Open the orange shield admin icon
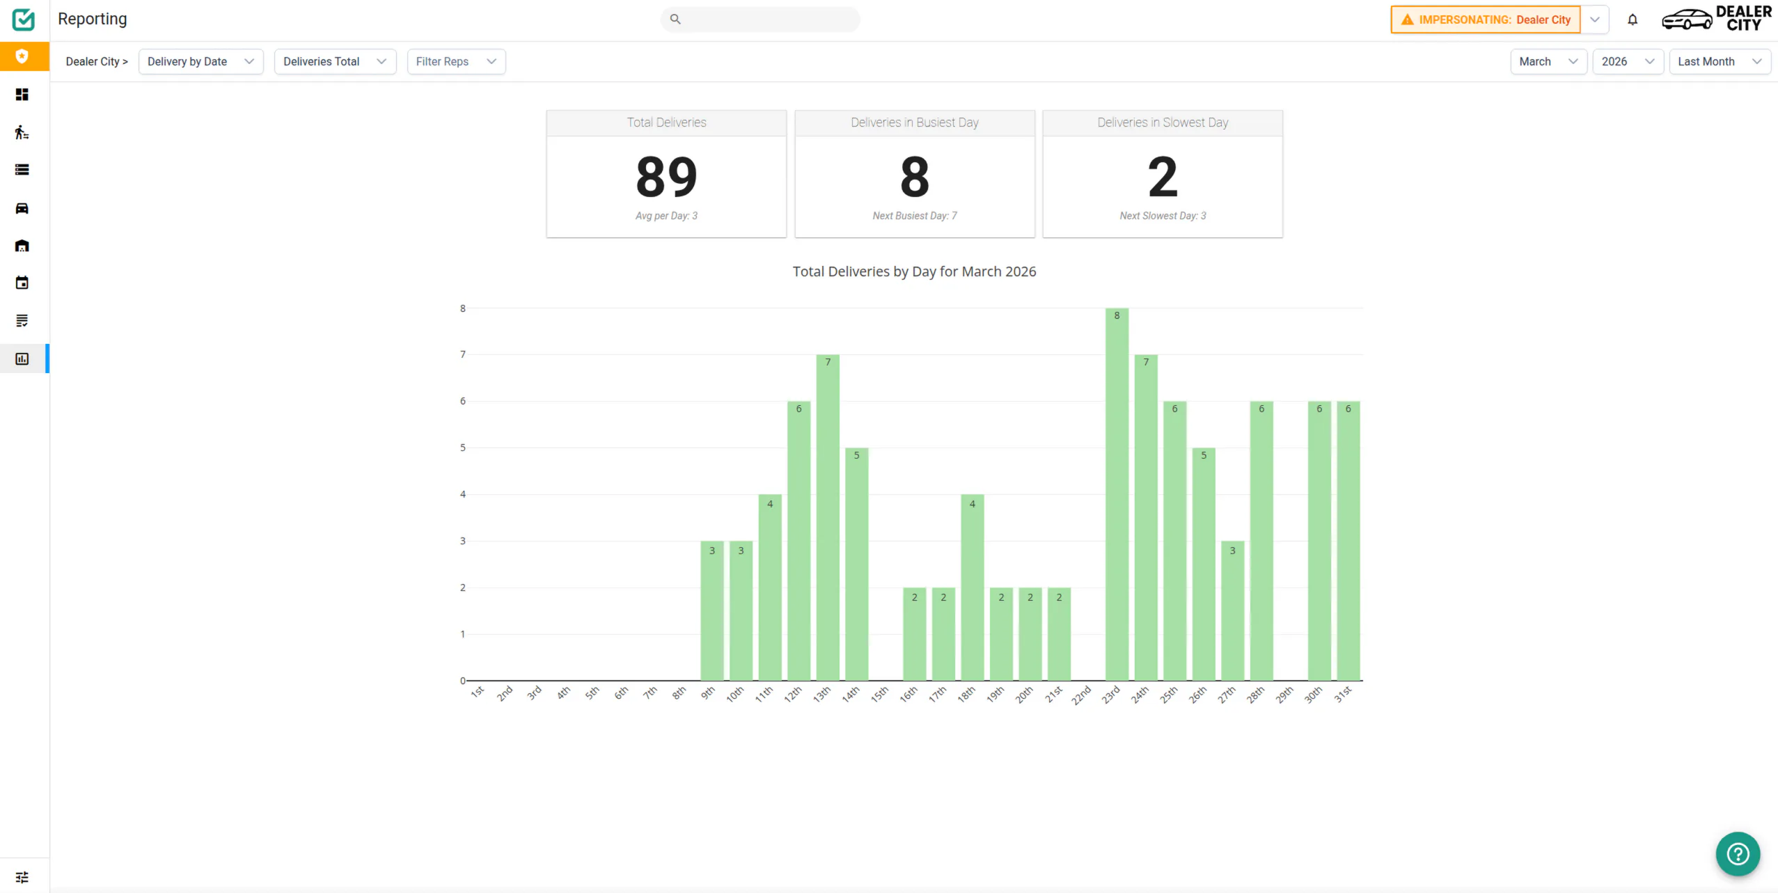 [x=22, y=56]
